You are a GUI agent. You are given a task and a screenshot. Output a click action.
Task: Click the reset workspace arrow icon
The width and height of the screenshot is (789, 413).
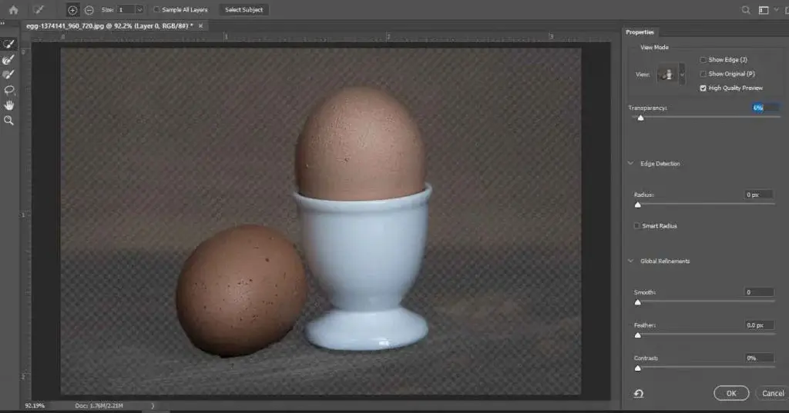pyautogui.click(x=638, y=394)
